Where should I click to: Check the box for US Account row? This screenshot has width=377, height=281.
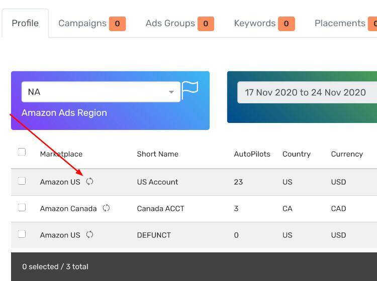pos(22,181)
